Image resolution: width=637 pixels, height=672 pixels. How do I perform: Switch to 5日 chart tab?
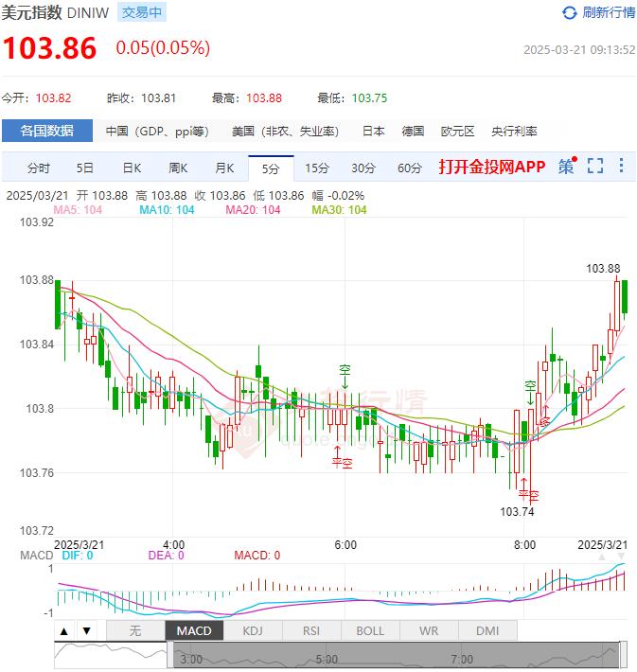coord(85,168)
